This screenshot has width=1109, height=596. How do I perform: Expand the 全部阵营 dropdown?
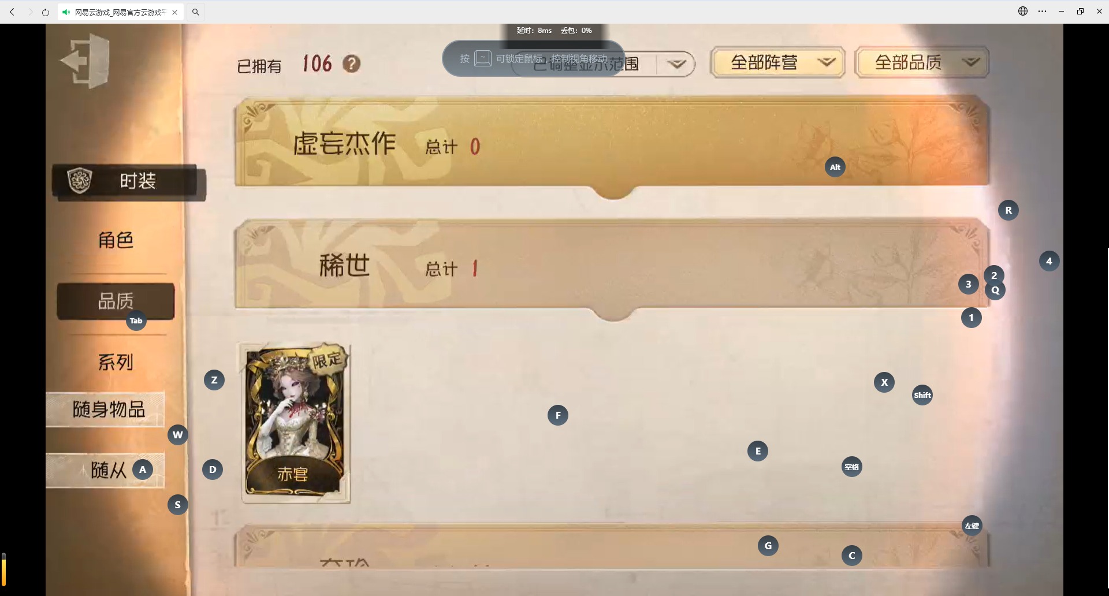point(777,62)
